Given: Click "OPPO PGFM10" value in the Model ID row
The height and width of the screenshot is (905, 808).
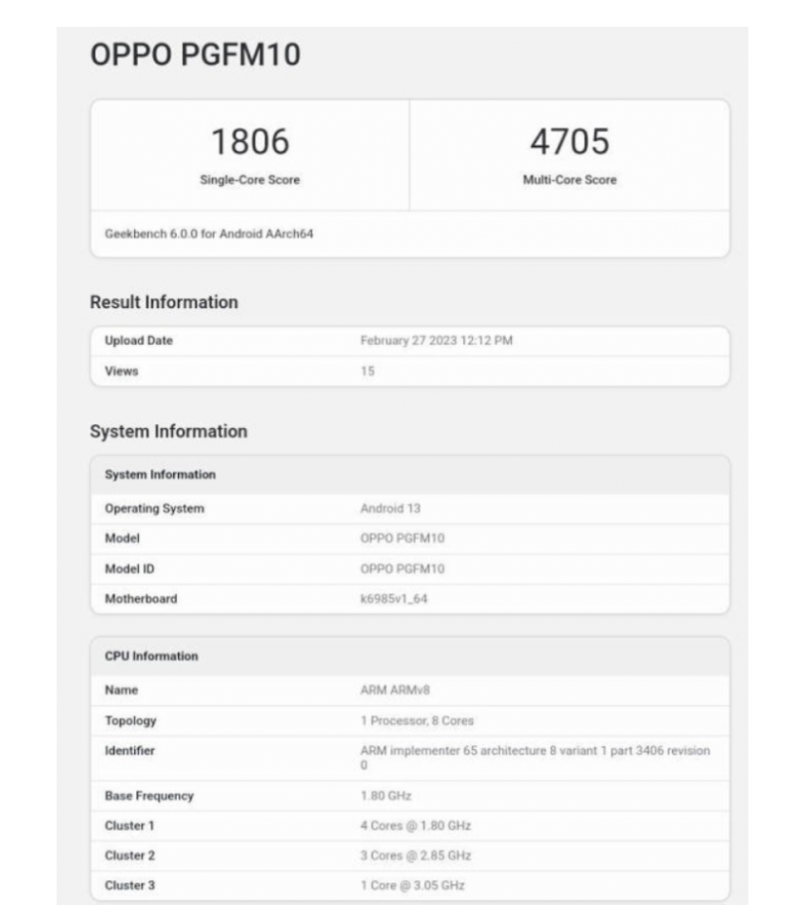Looking at the screenshot, I should 403,569.
